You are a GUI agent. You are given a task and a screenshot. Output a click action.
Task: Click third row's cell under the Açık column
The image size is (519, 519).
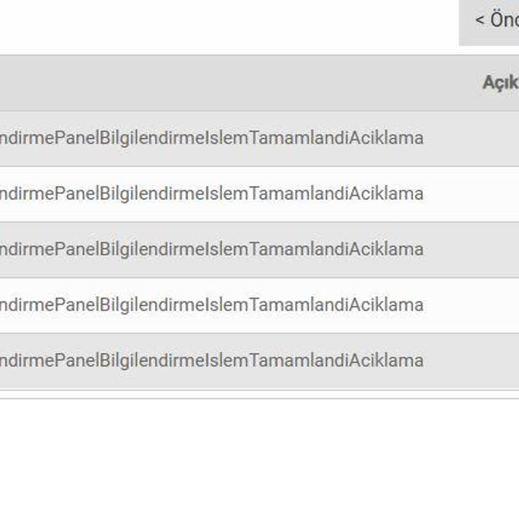pyautogui.click(x=500, y=249)
